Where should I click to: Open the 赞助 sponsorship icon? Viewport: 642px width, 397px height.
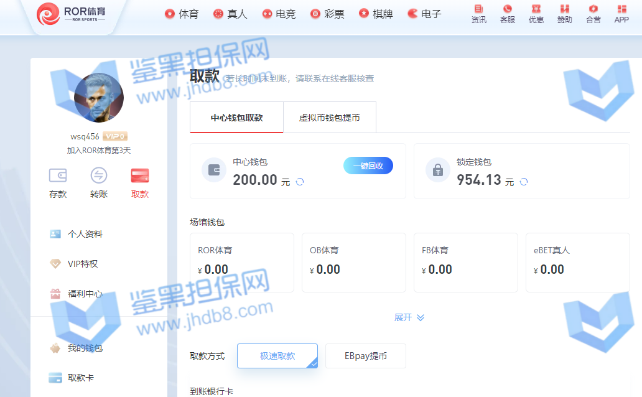click(564, 13)
